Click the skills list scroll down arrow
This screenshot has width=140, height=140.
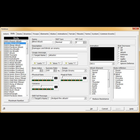[x=27, y=95]
